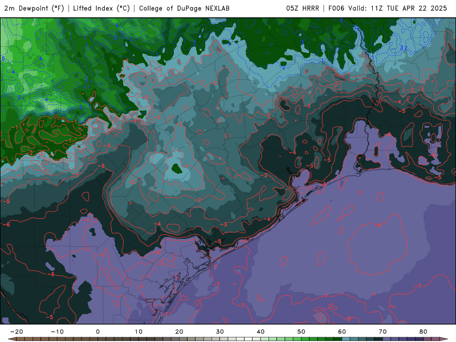Image resolution: width=456 pixels, height=342 pixels.
Task: Click the purple color bar segment under 70
Action: click(x=387, y=339)
